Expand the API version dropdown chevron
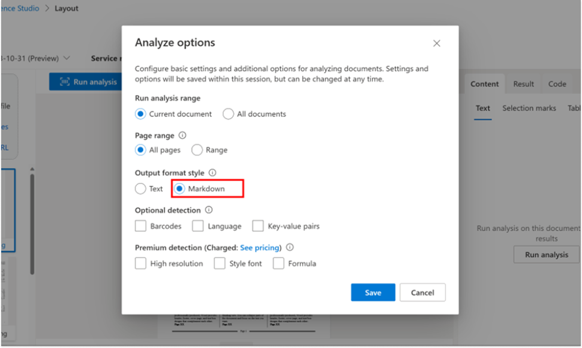The height and width of the screenshot is (348, 582). click(67, 58)
